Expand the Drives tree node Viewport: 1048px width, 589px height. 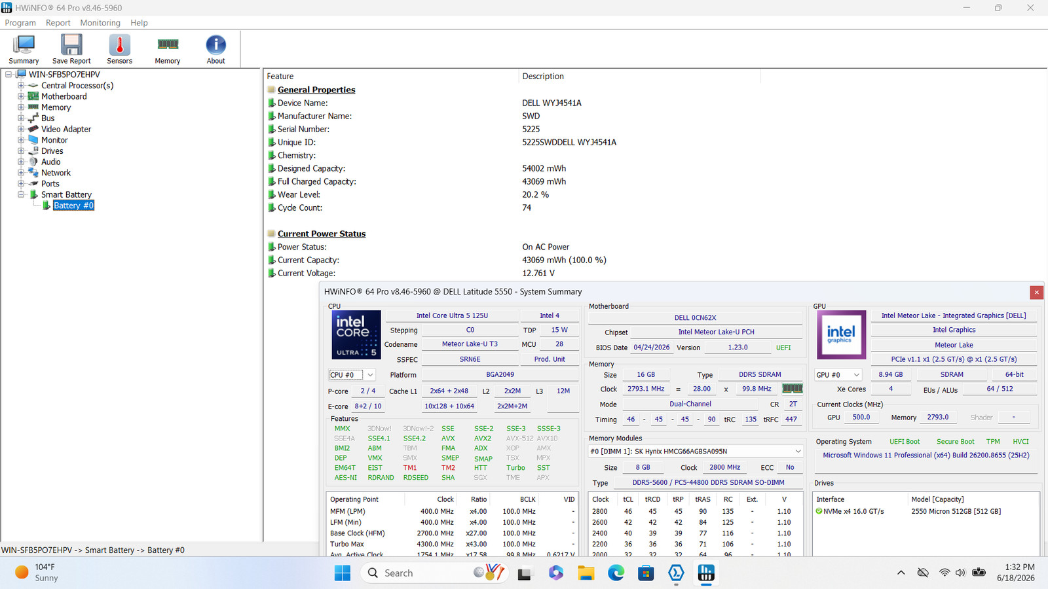pyautogui.click(x=21, y=151)
